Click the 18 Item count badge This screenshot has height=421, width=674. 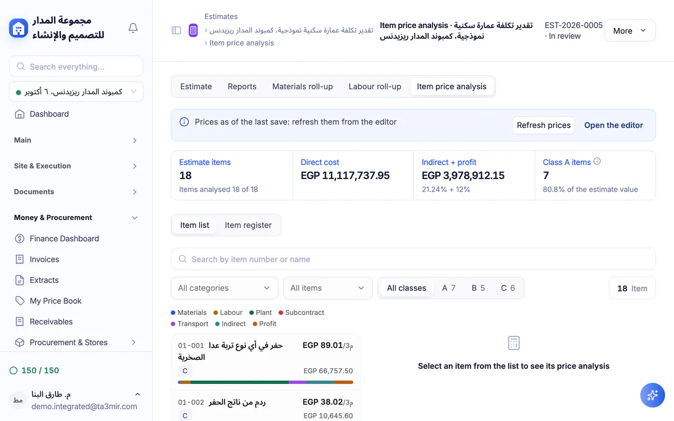click(632, 288)
